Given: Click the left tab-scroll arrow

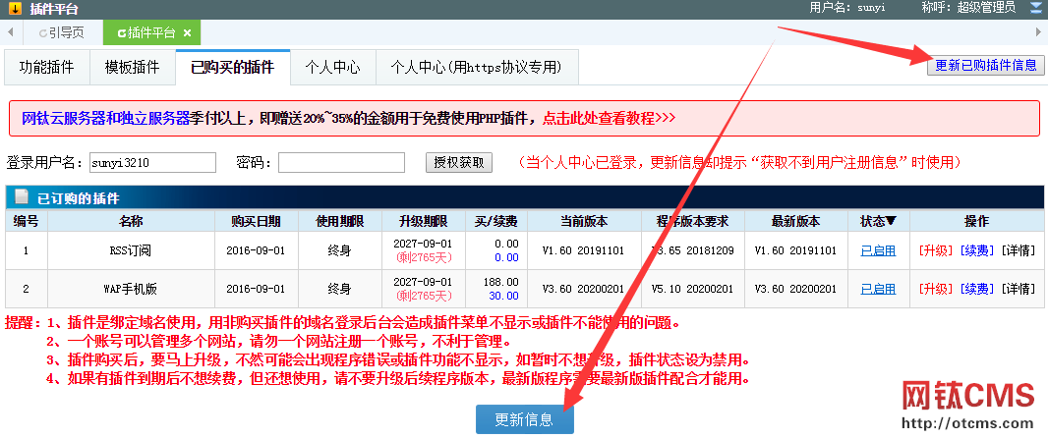Looking at the screenshot, I should (10, 31).
